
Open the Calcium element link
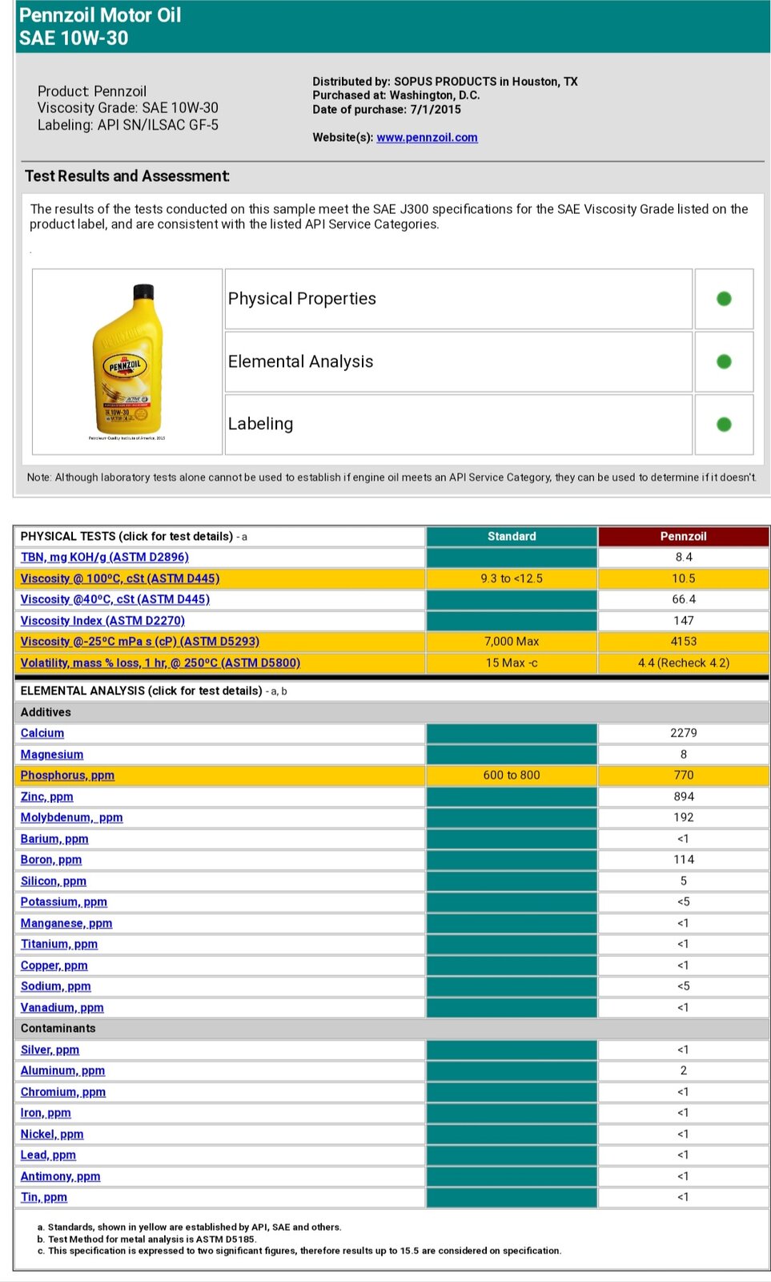(42, 733)
